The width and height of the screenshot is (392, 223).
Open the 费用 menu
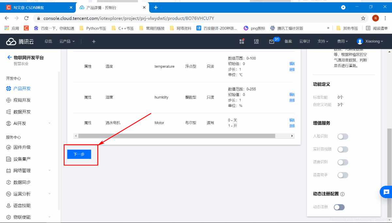(x=342, y=42)
